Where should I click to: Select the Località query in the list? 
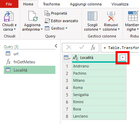click(x=30, y=70)
